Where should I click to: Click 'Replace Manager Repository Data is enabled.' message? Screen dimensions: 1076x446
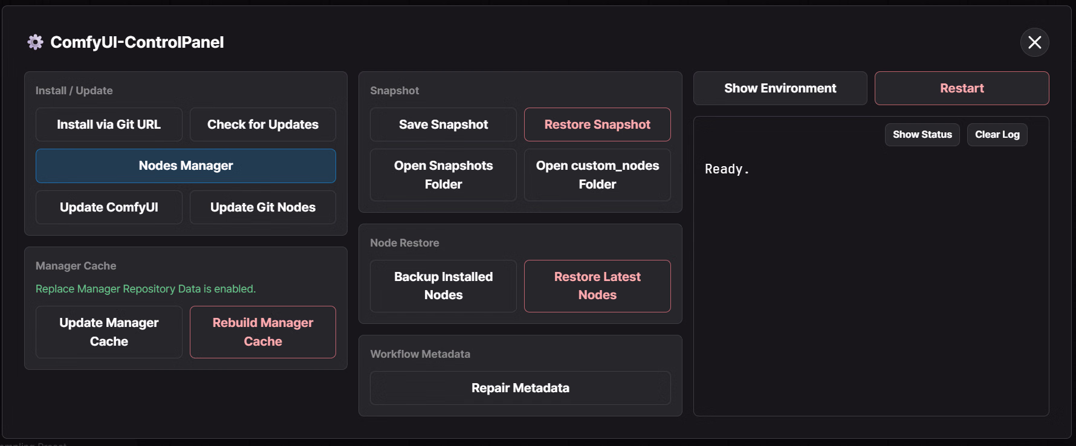click(146, 289)
